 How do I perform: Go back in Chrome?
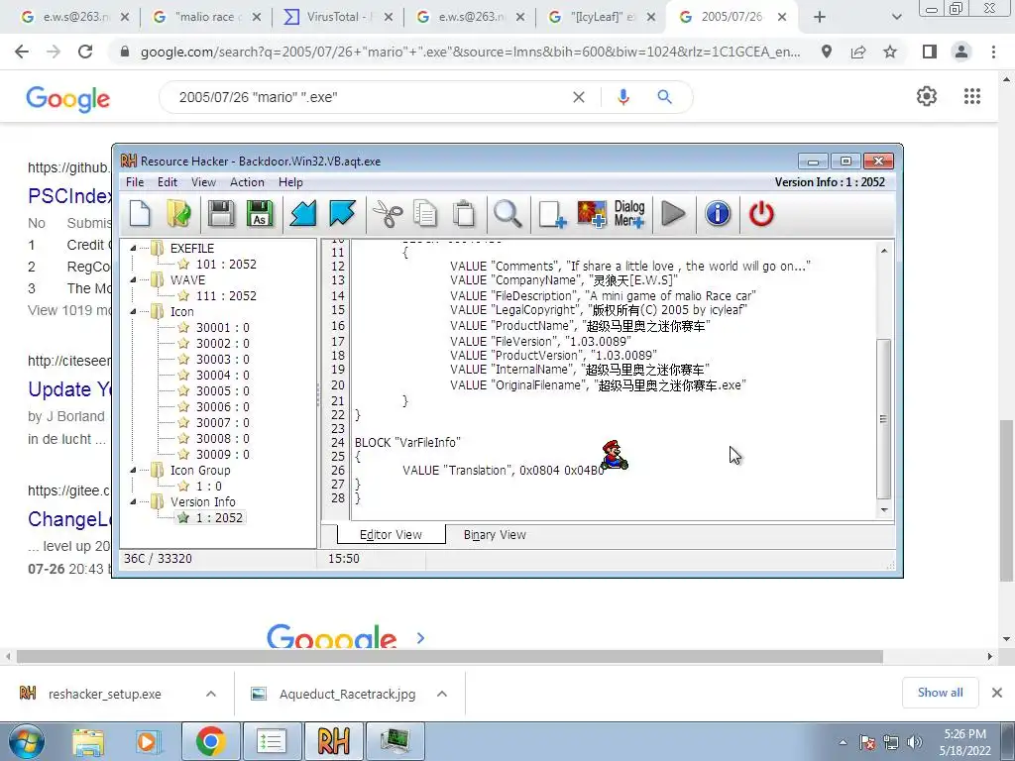[22, 52]
